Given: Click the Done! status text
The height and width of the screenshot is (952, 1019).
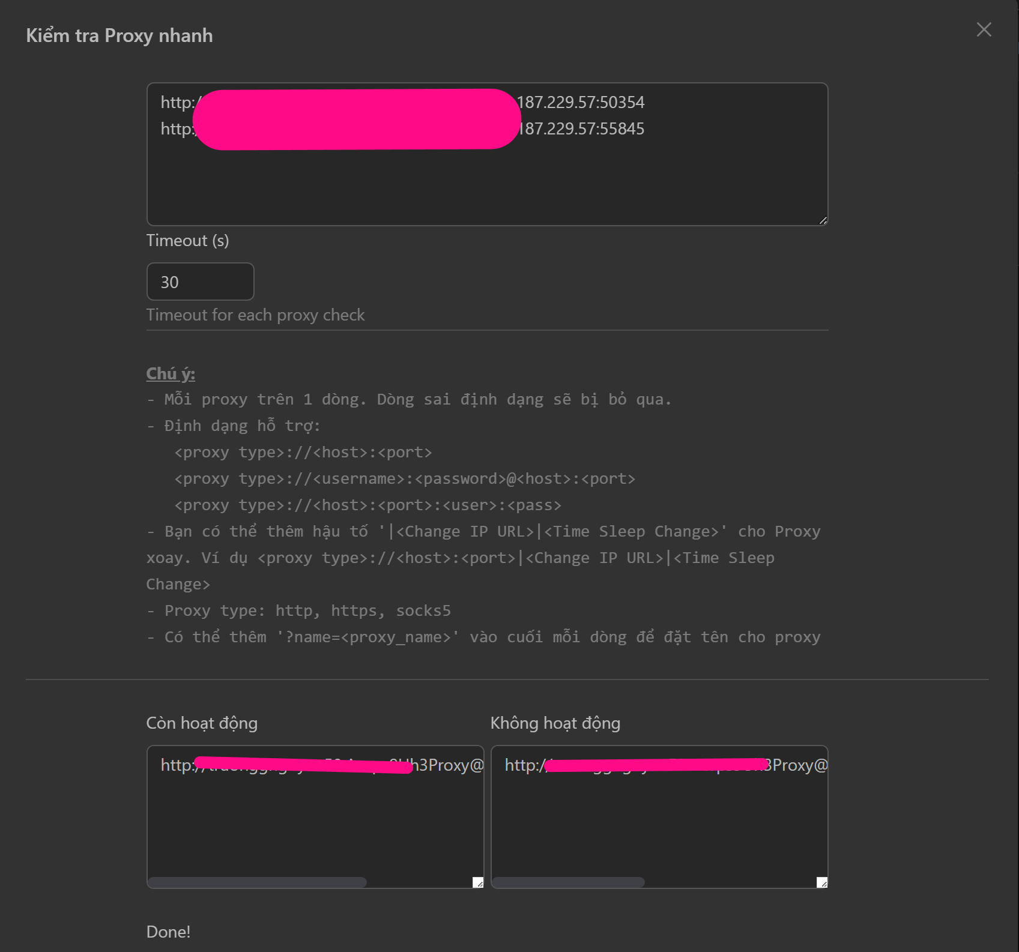Looking at the screenshot, I should click(168, 932).
